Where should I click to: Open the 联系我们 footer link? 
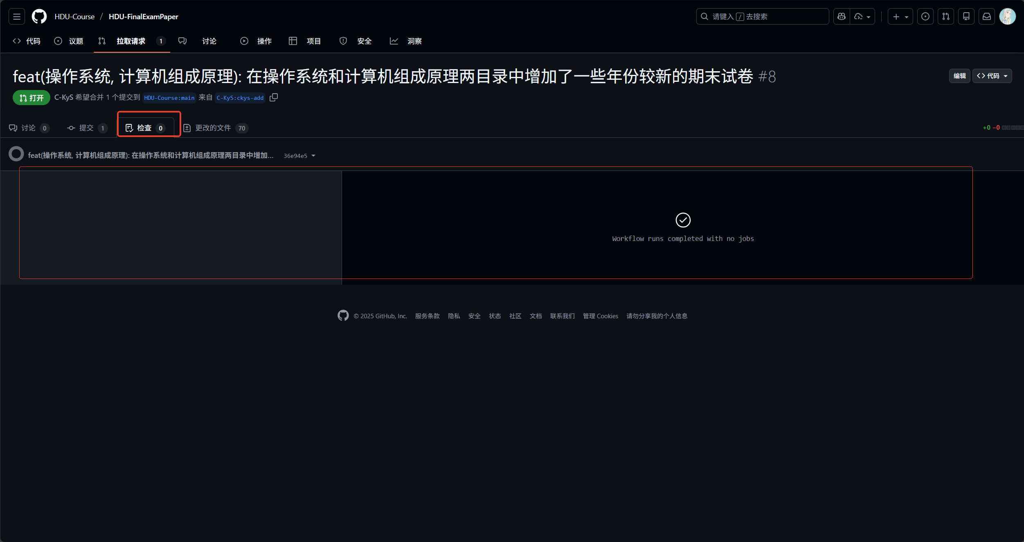point(562,316)
